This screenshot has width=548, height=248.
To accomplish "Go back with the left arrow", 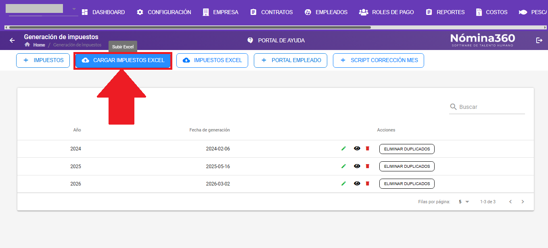I will click(x=12, y=40).
